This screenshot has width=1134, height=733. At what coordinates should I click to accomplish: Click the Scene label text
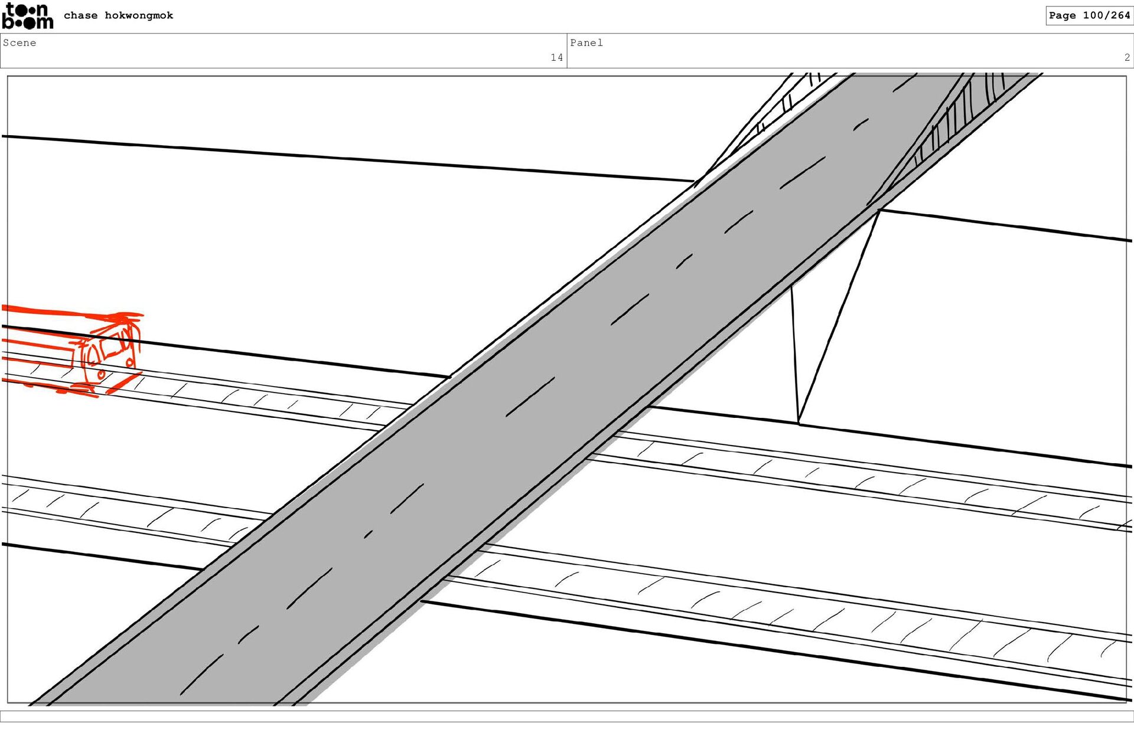pyautogui.click(x=19, y=42)
